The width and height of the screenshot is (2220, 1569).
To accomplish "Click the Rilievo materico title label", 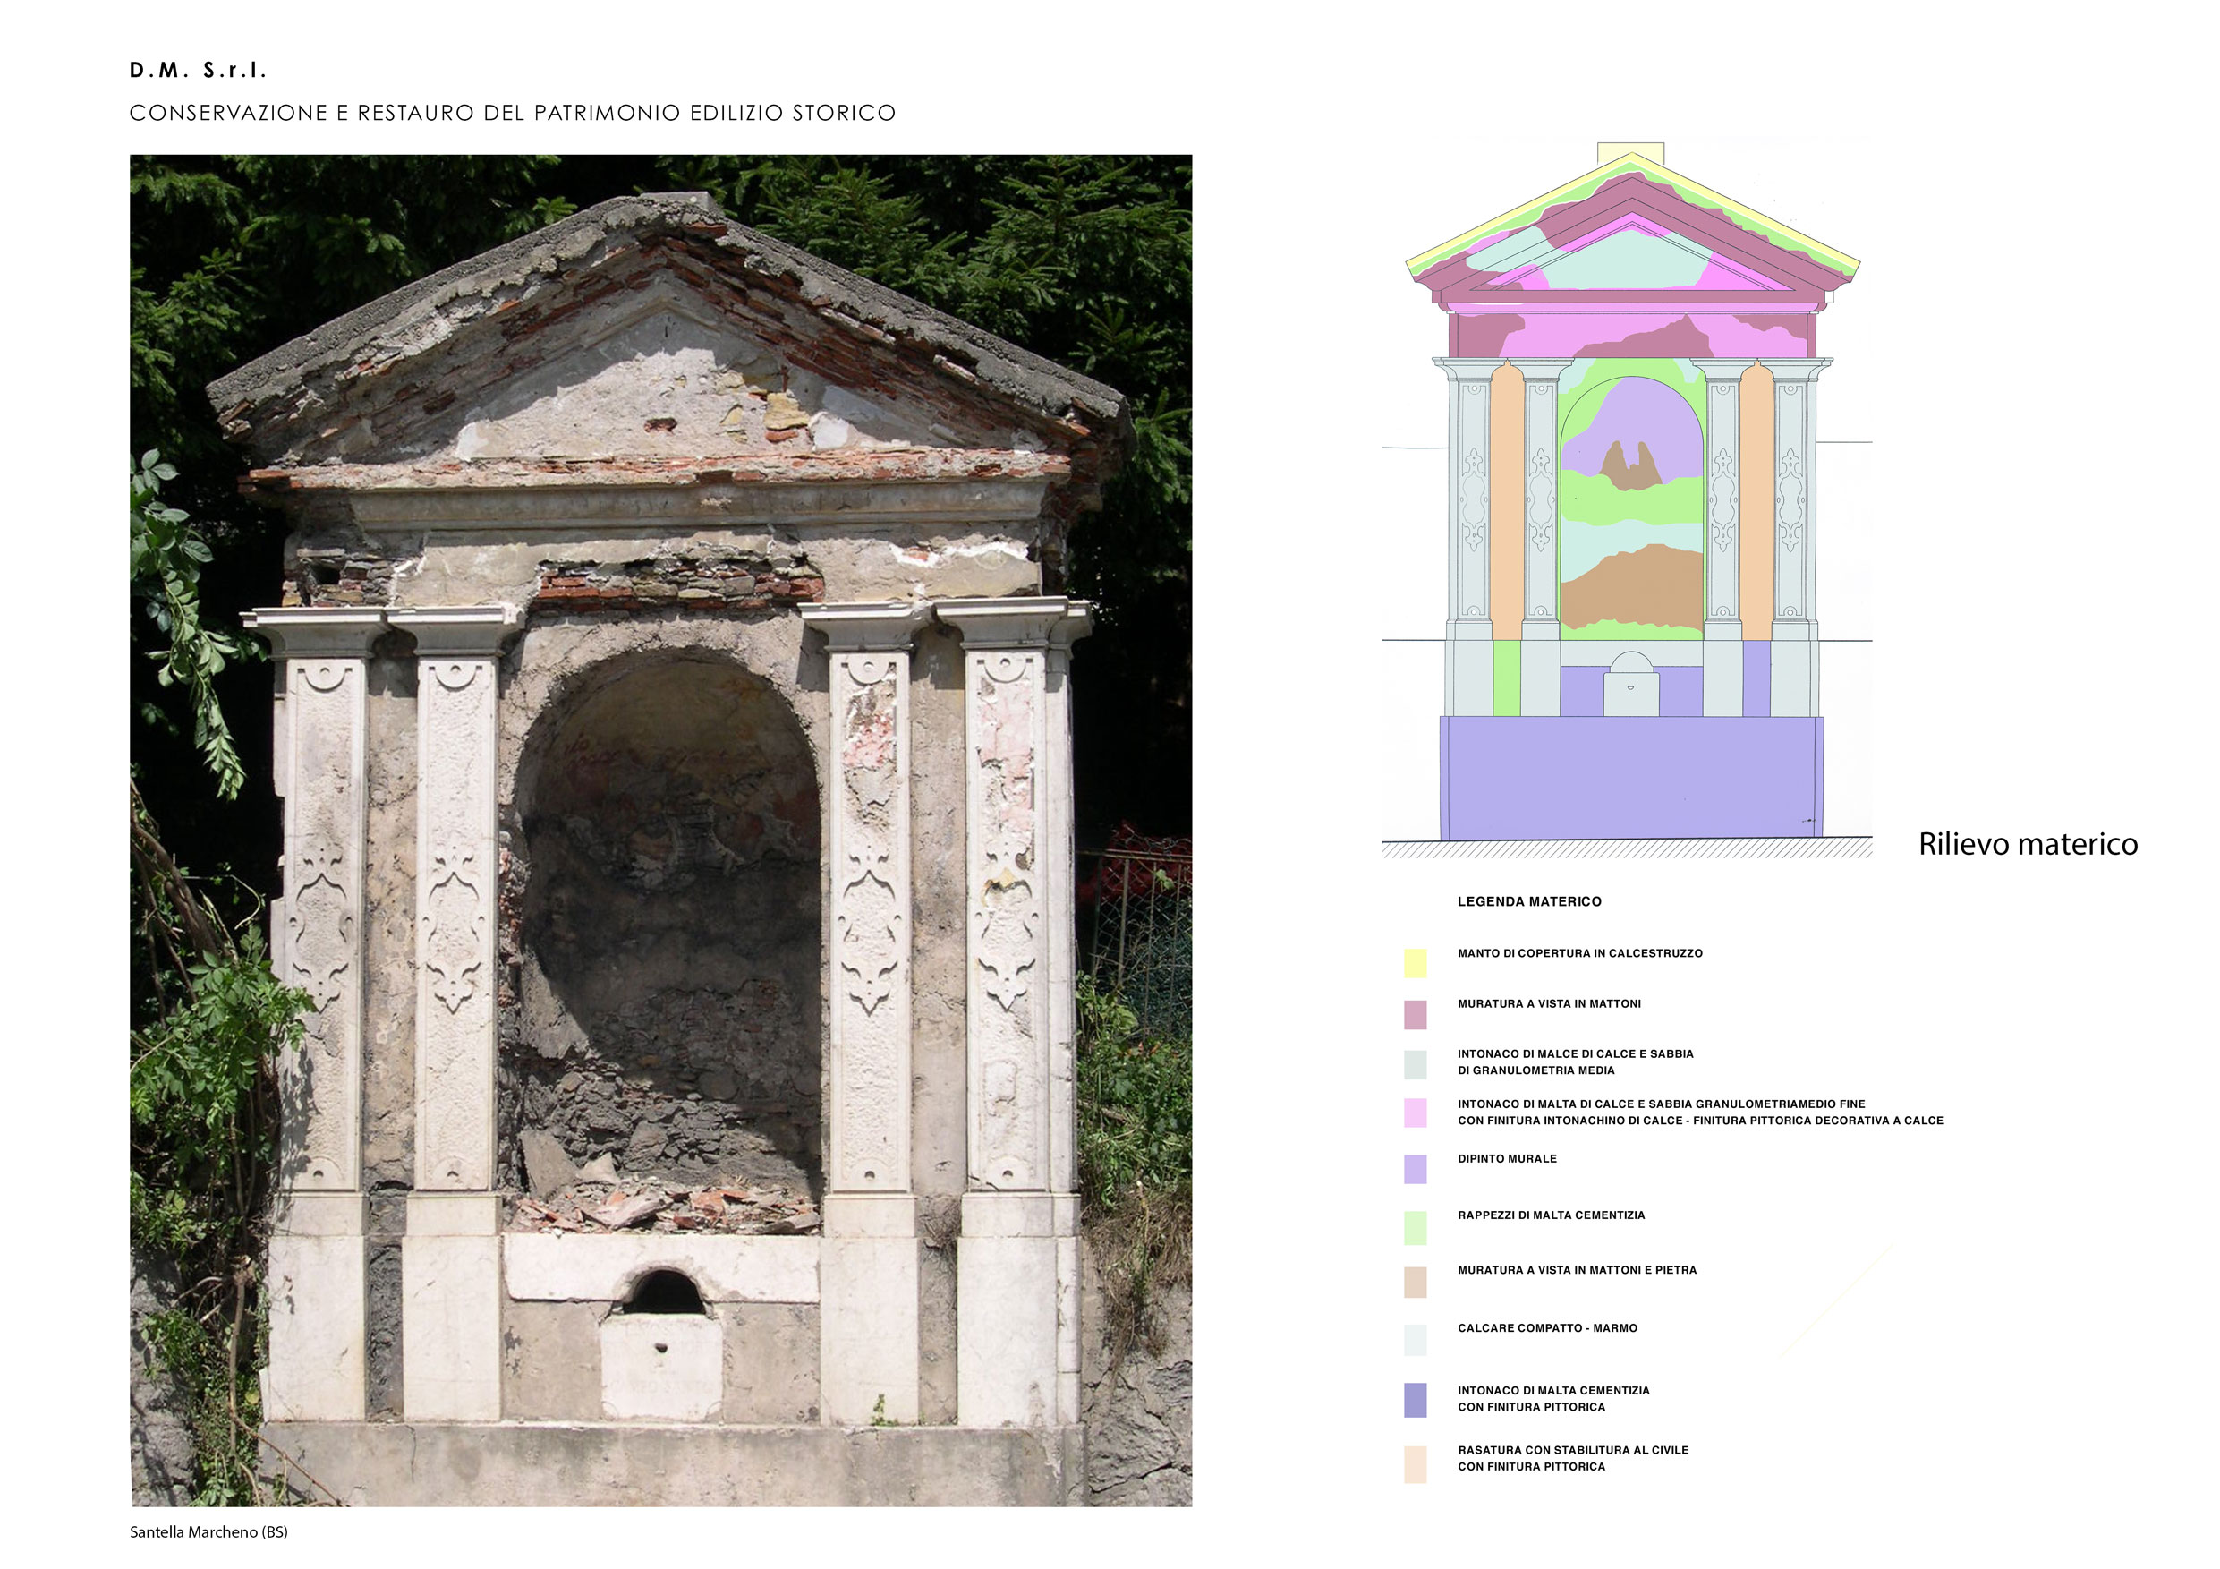I will [2028, 843].
